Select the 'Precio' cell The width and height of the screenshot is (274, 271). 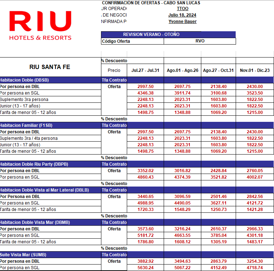[x=114, y=70]
